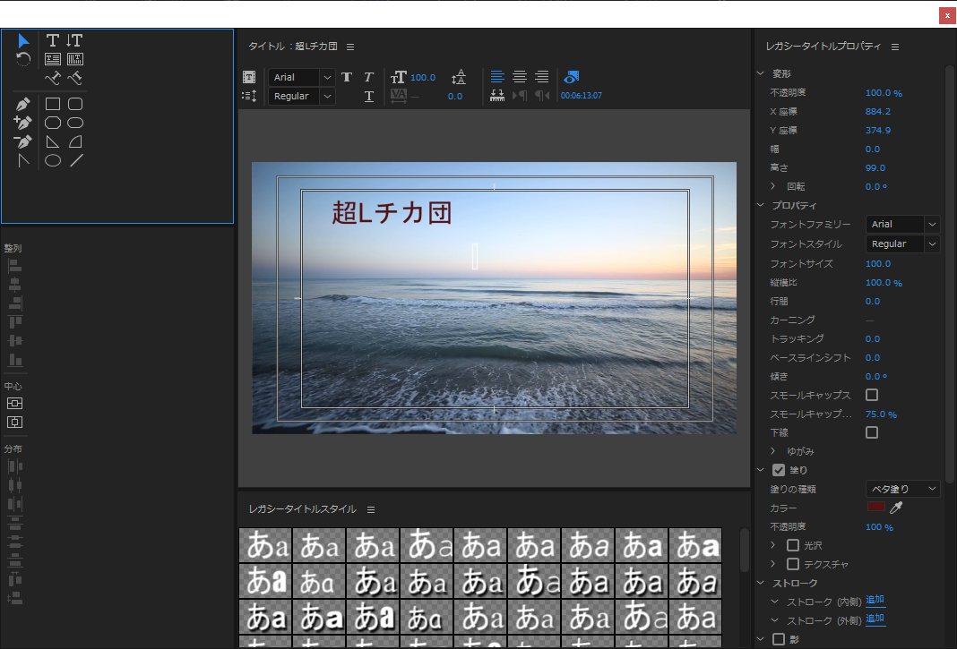Expand the ゆがみ distortion section
957x649 pixels.
point(774,451)
